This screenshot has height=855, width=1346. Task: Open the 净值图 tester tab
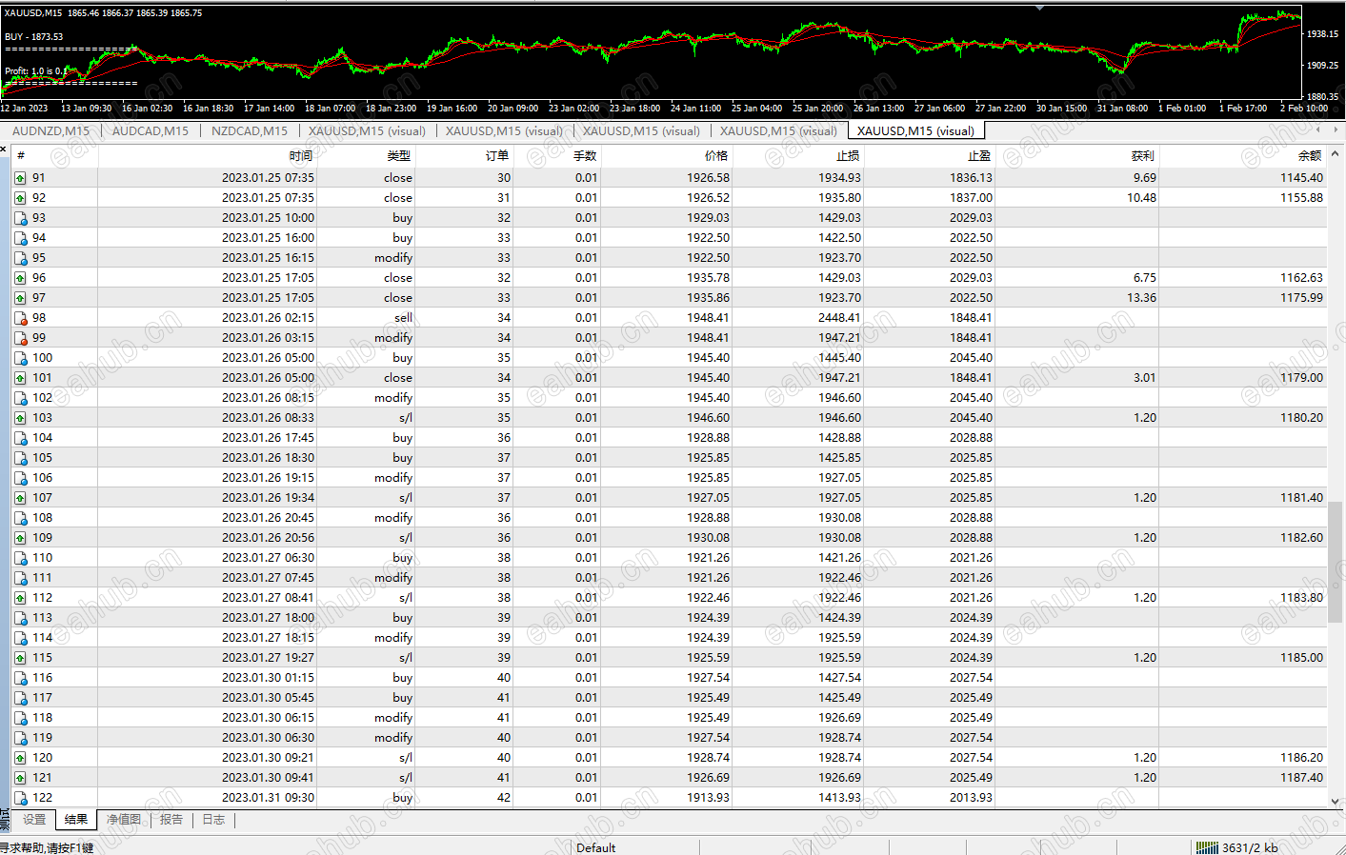pyautogui.click(x=124, y=820)
